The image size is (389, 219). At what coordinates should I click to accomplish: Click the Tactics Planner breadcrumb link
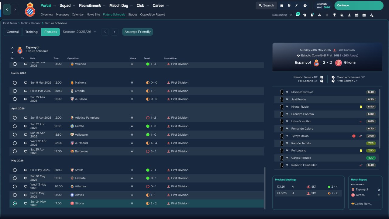click(31, 23)
